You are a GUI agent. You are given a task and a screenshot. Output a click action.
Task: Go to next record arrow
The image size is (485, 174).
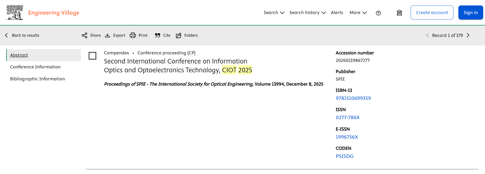(468, 35)
